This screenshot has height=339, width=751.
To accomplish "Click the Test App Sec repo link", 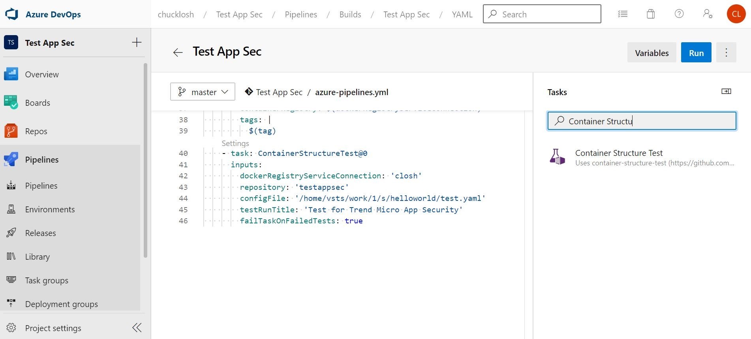I will click(x=279, y=92).
